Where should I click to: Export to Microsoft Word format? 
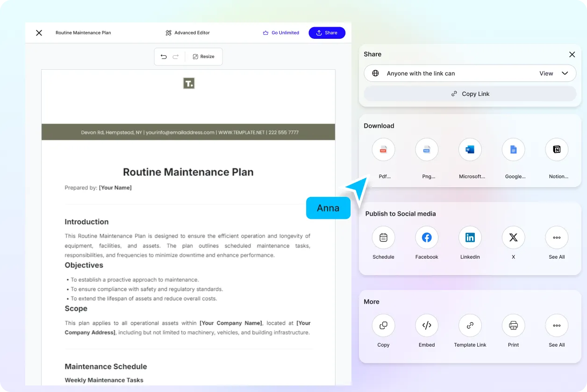pos(470,150)
